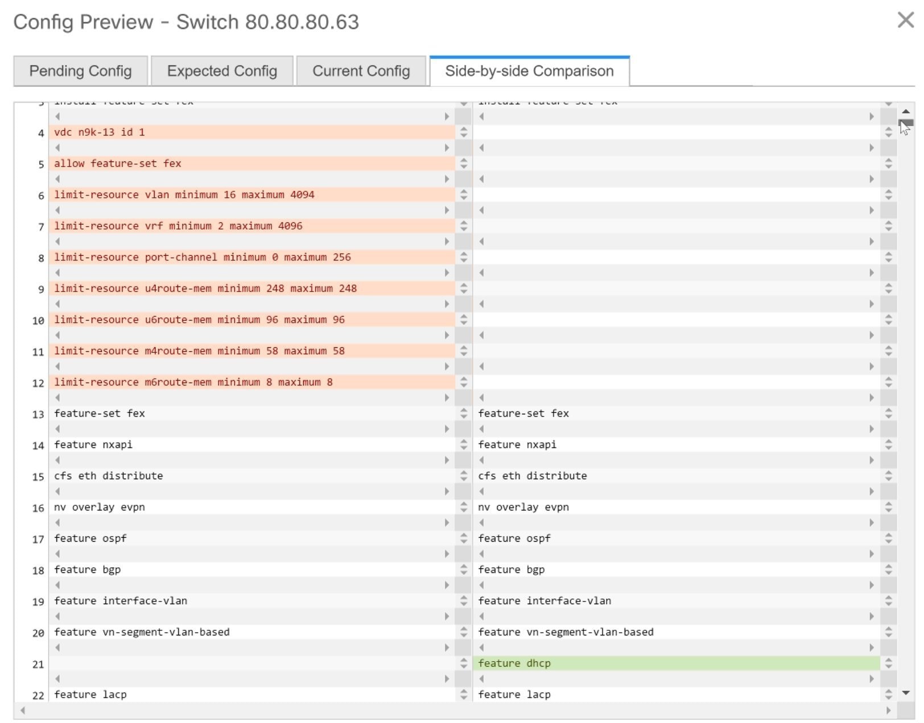
Task: Click the bottom horizontal scrollbar of the dialog
Action: [x=455, y=709]
